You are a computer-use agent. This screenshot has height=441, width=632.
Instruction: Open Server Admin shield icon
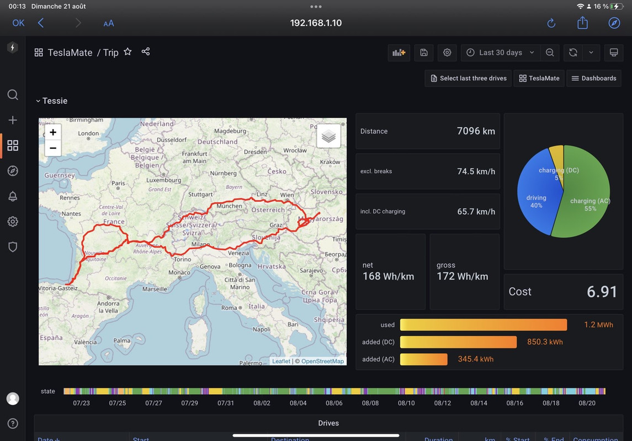click(13, 246)
